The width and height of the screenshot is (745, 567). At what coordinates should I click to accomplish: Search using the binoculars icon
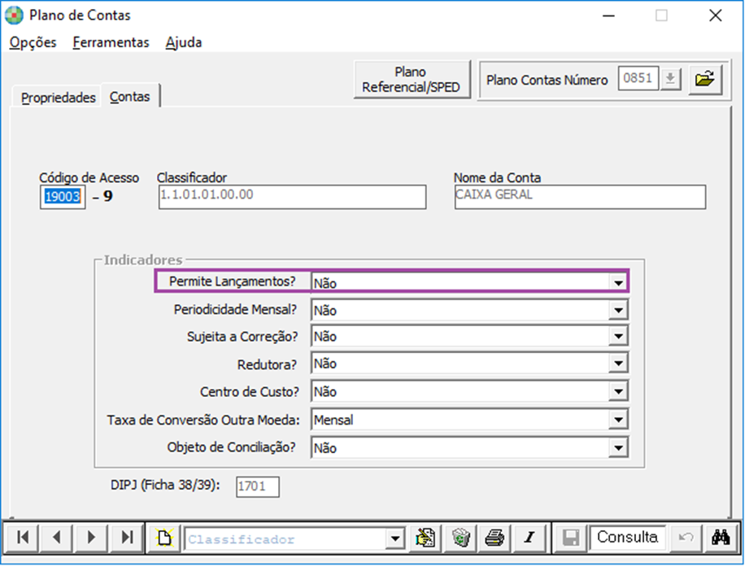721,538
